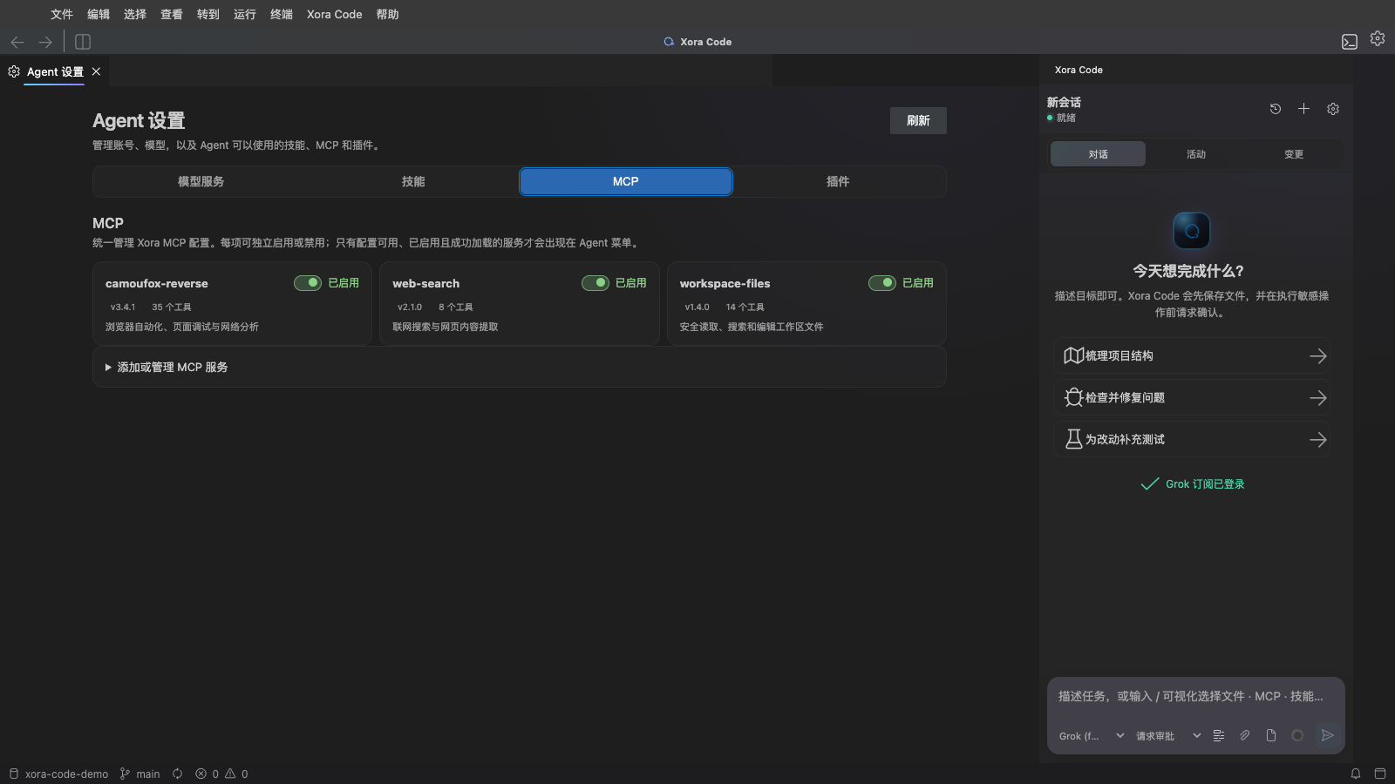Choose the 检查并修复问题 suggestion
This screenshot has height=784, width=1395.
[1191, 398]
